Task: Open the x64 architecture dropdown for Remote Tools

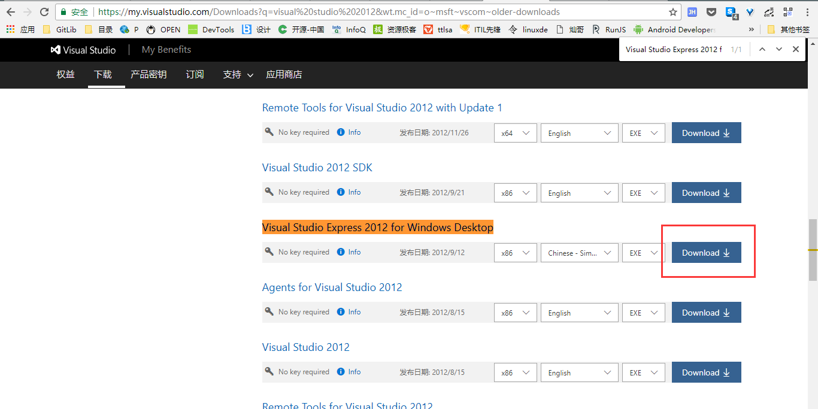Action: click(x=516, y=133)
